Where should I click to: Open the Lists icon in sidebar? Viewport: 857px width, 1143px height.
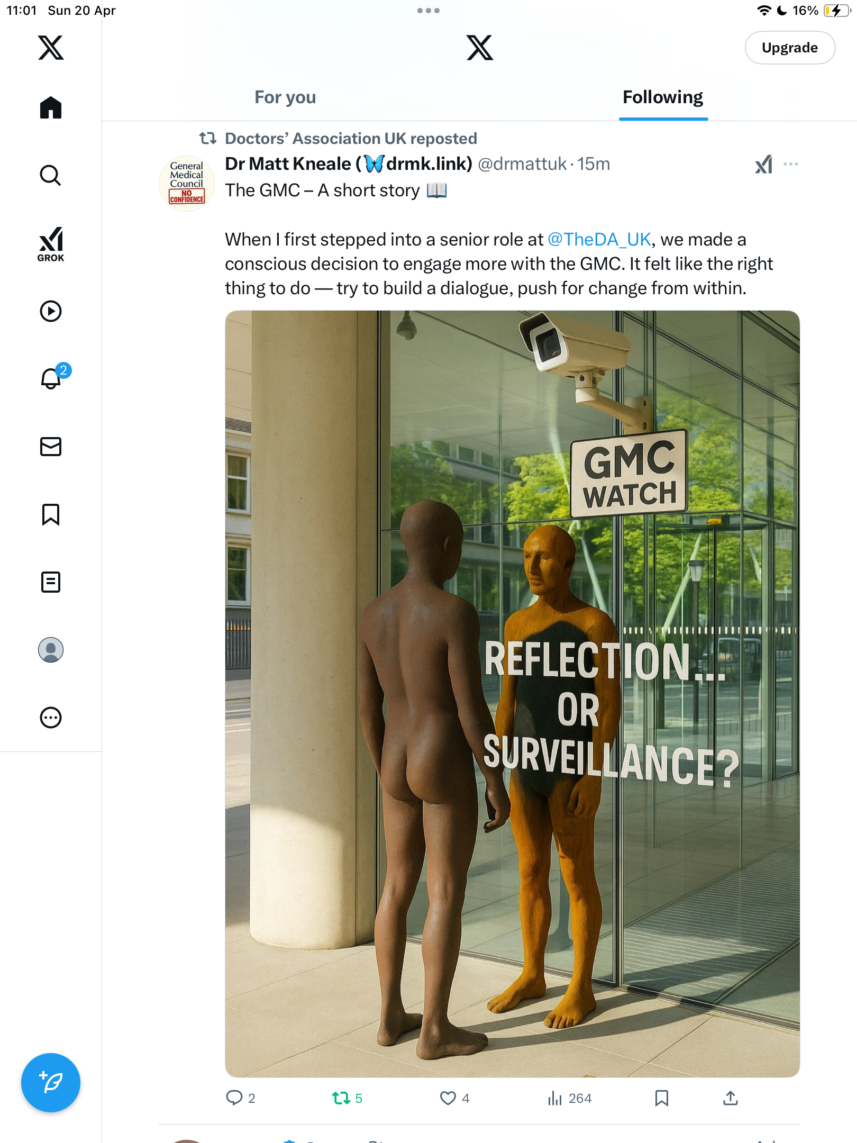[x=51, y=582]
